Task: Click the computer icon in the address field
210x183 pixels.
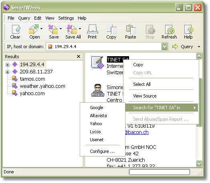Action: [50, 47]
